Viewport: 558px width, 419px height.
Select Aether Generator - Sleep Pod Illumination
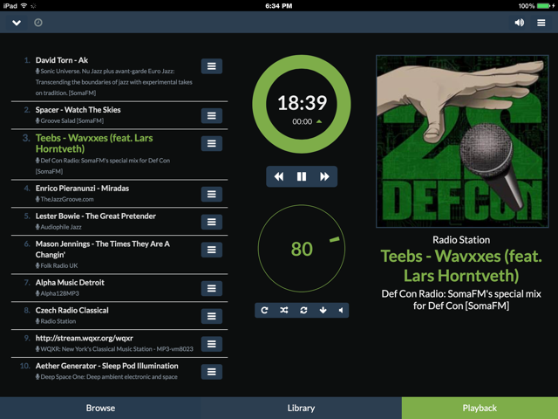(x=106, y=366)
